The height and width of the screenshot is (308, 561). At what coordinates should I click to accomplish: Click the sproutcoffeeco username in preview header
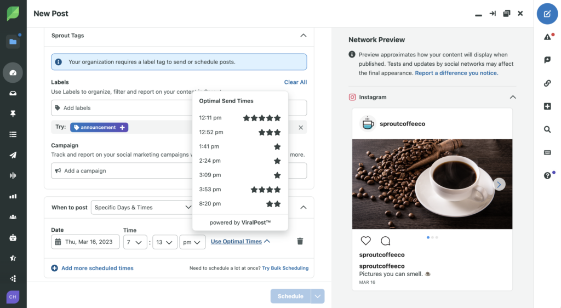click(403, 124)
